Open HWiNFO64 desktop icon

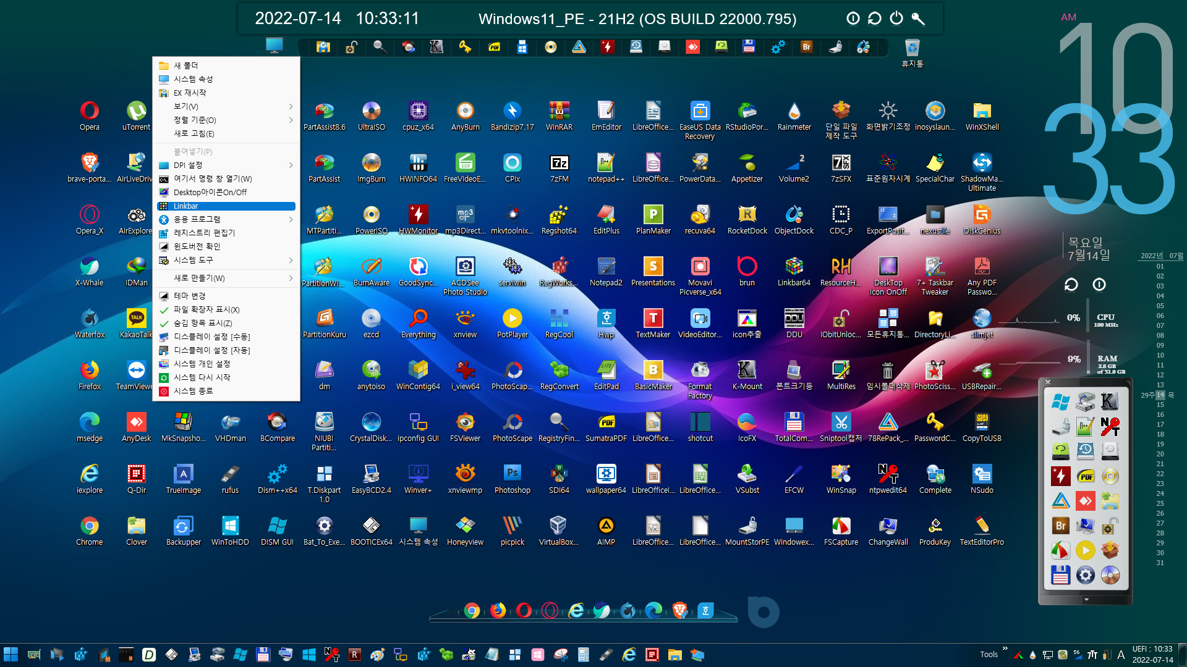pyautogui.click(x=418, y=167)
